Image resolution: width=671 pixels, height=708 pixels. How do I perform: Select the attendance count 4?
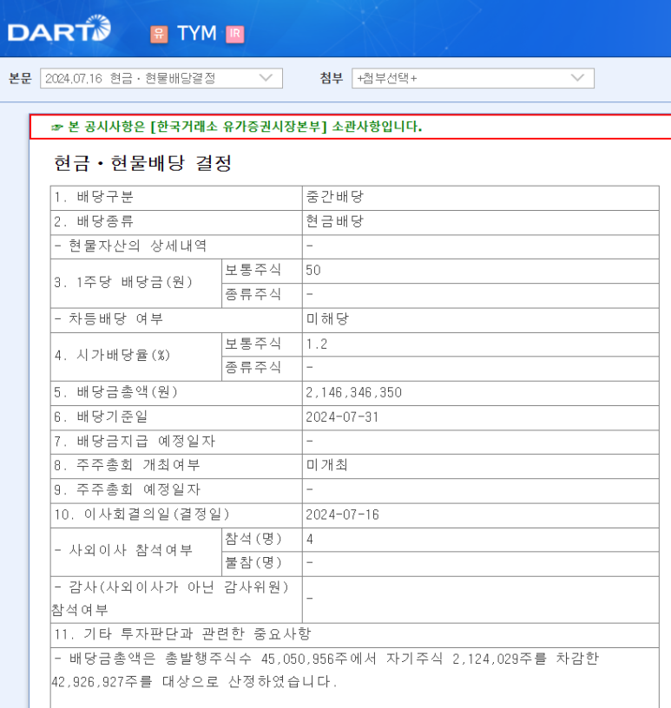310,539
